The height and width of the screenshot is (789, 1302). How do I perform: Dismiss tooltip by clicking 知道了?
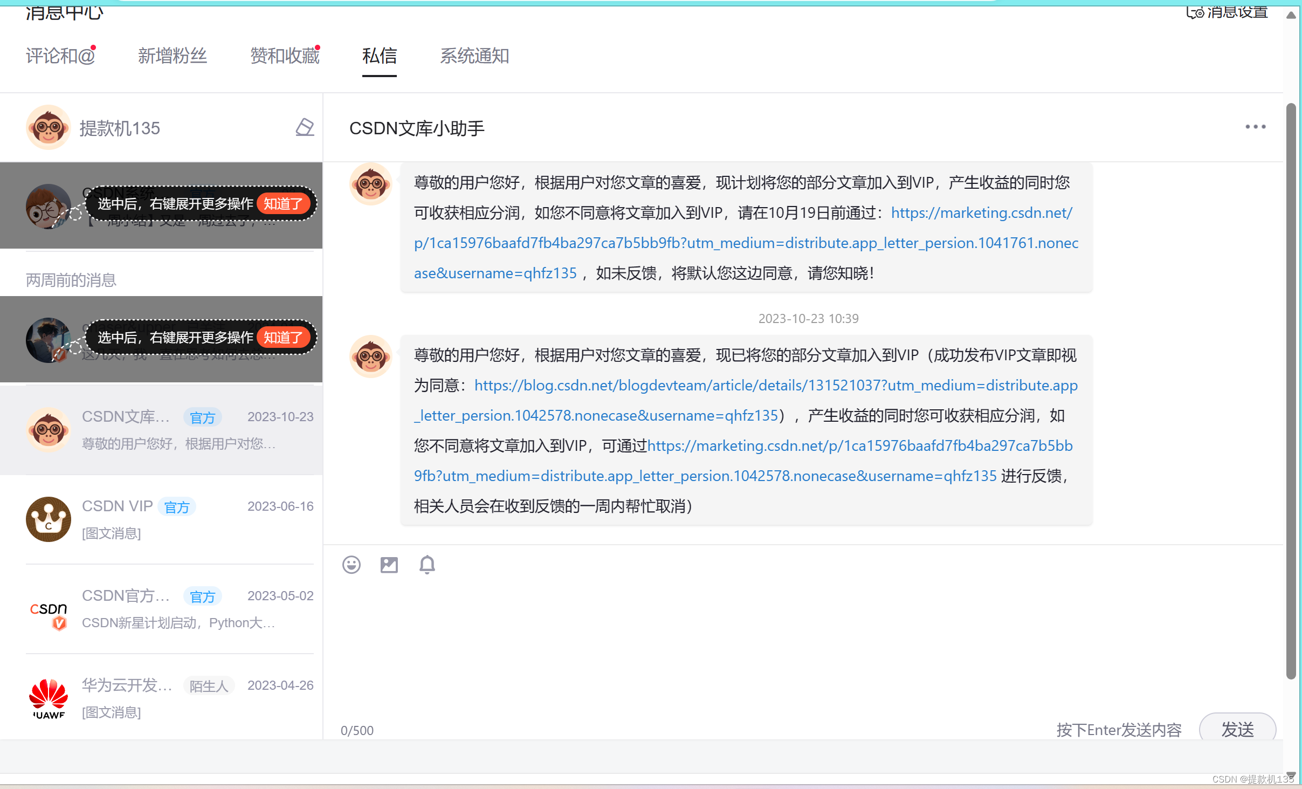[284, 203]
